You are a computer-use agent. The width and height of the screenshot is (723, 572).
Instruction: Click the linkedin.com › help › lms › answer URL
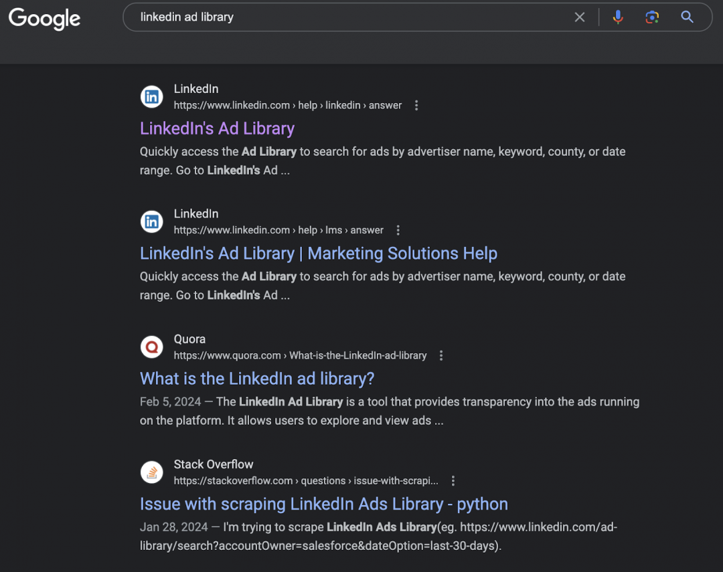(278, 230)
